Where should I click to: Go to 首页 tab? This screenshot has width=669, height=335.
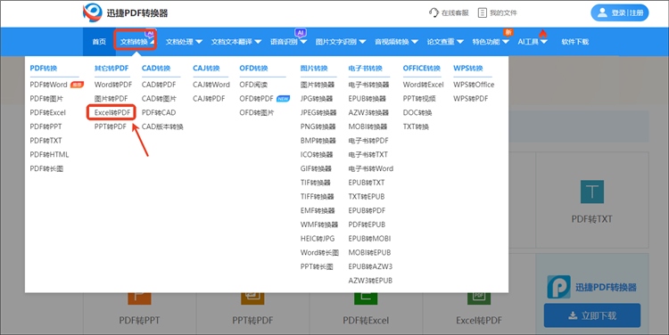99,42
